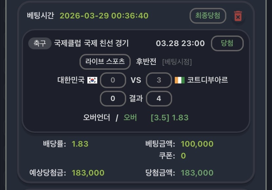
Task: Click Côte d'Ivoire's bet-time score 3 box
Action: (x=159, y=80)
